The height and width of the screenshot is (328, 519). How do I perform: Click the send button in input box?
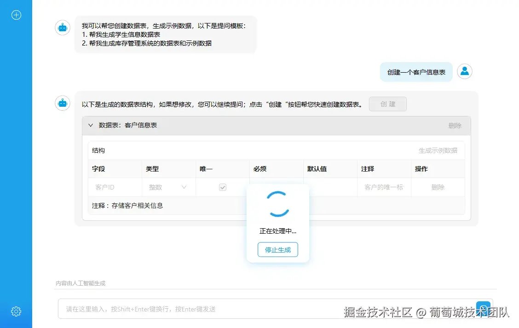point(483,309)
